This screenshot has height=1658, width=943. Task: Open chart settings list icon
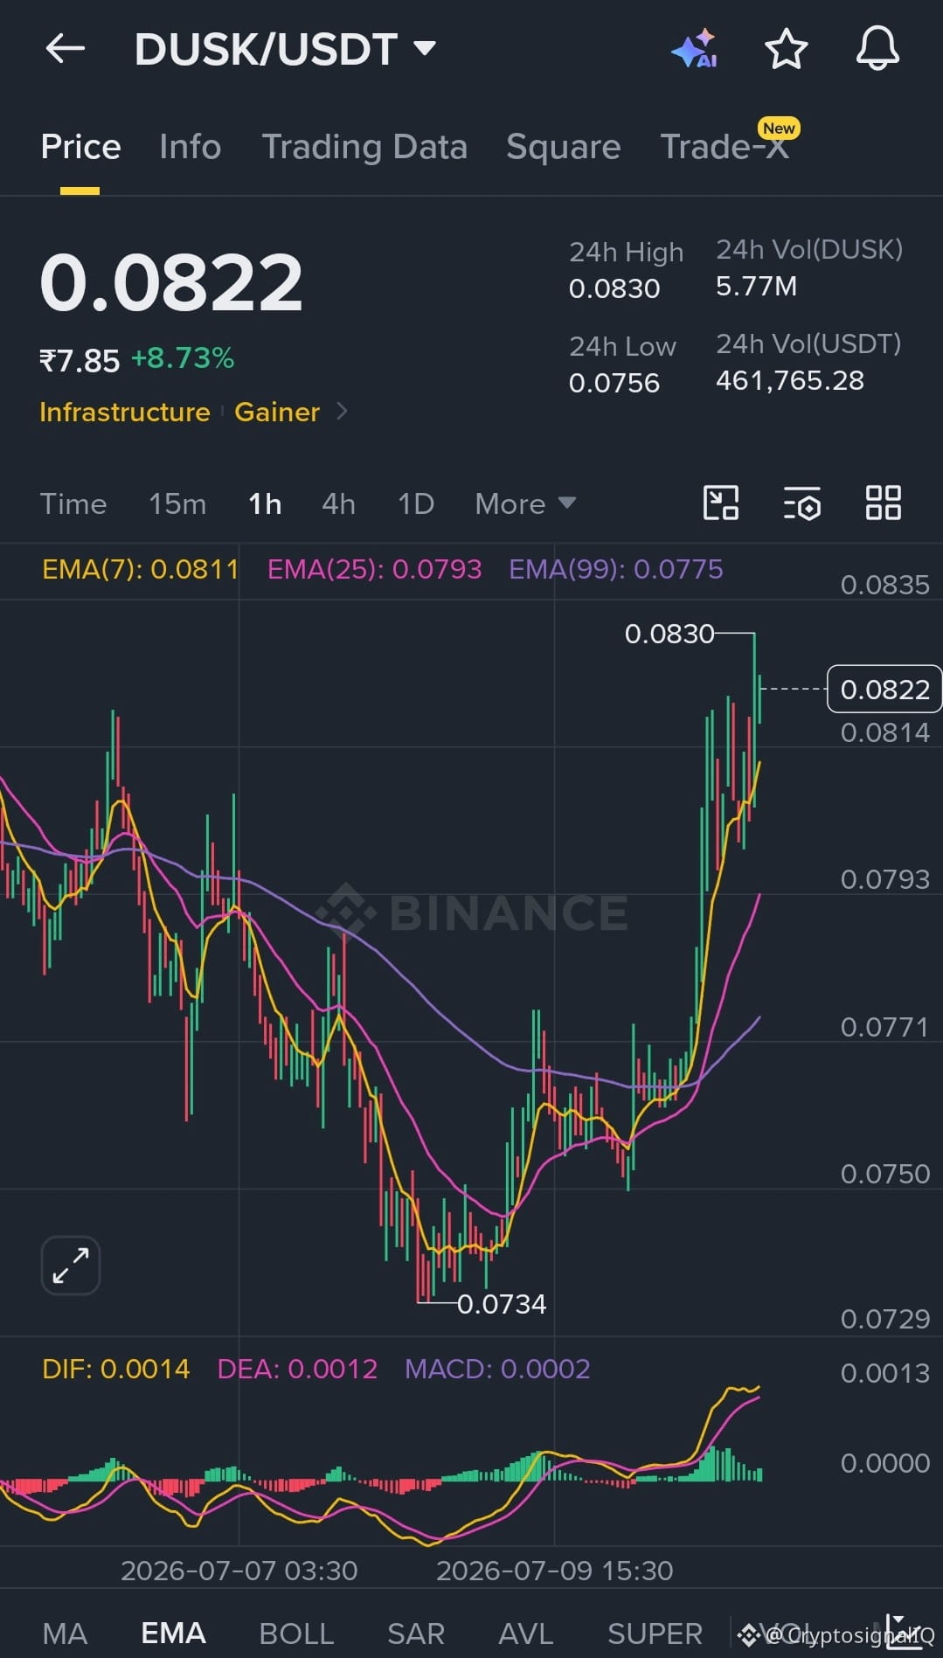tap(801, 503)
